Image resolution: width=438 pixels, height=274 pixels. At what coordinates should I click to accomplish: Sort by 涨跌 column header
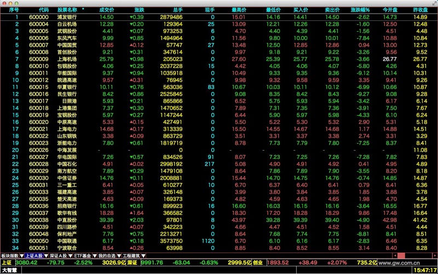139,10
